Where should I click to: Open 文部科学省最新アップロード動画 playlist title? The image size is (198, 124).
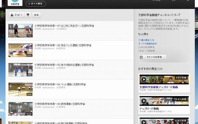[159, 87]
